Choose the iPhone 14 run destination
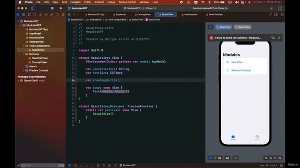This screenshot has height=168, width=300. click(150, 8)
